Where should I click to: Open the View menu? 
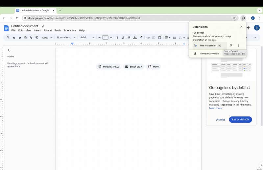(28, 30)
